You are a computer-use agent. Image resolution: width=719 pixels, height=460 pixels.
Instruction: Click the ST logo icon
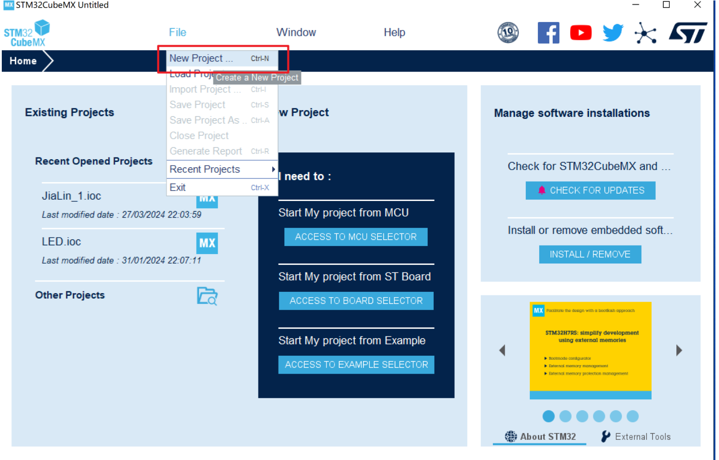coord(688,33)
